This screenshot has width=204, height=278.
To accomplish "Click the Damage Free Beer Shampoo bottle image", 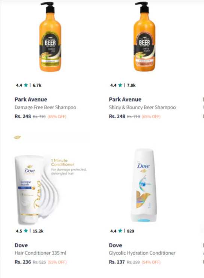I will tap(50, 37).
